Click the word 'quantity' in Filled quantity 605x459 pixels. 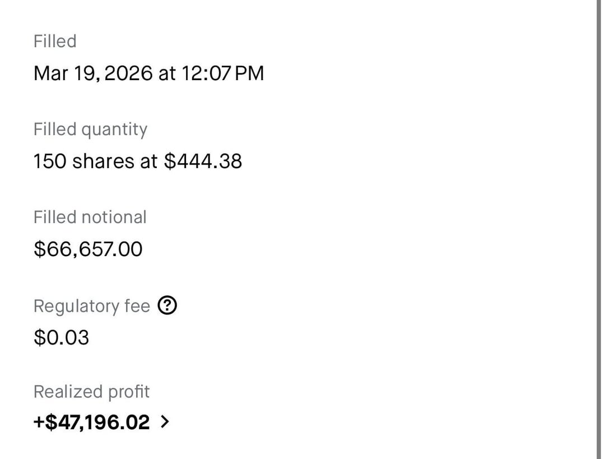pos(114,129)
